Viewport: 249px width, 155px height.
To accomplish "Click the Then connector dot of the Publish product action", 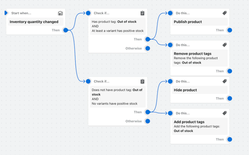I will 230,30.
